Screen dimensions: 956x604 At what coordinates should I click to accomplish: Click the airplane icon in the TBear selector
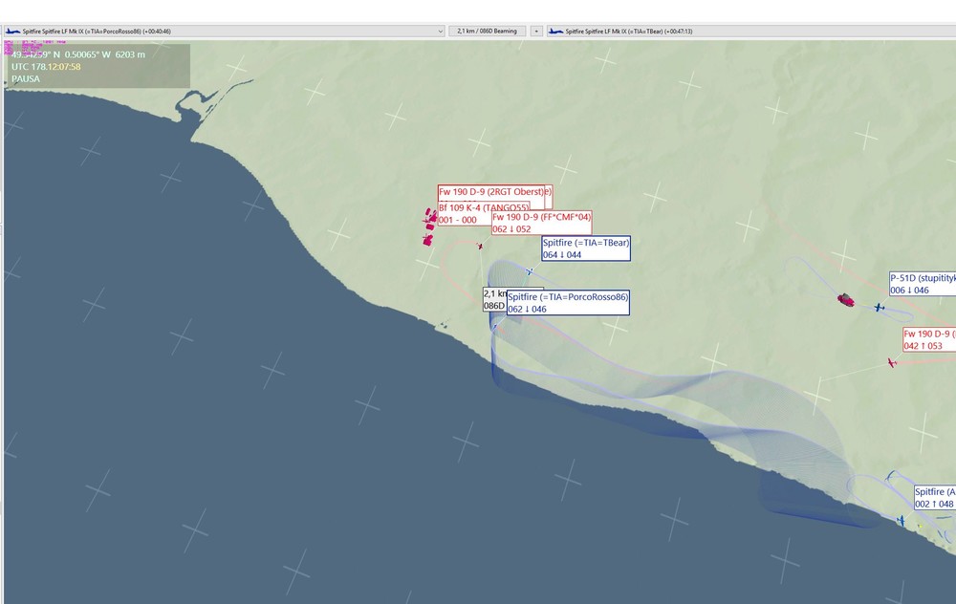point(555,32)
